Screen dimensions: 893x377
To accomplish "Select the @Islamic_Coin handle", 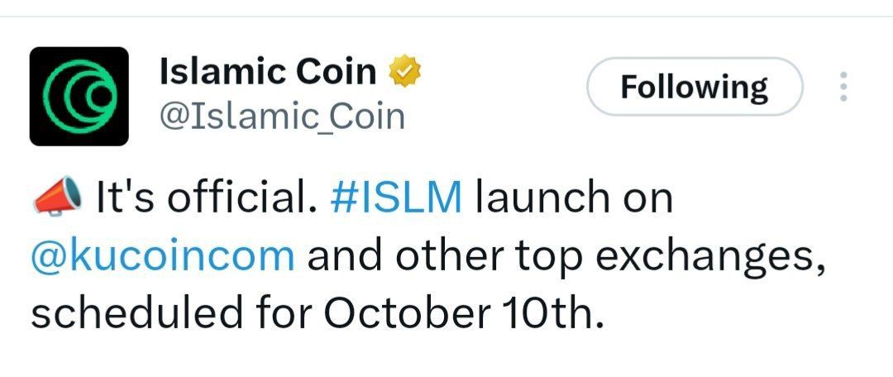I will pos(281,117).
